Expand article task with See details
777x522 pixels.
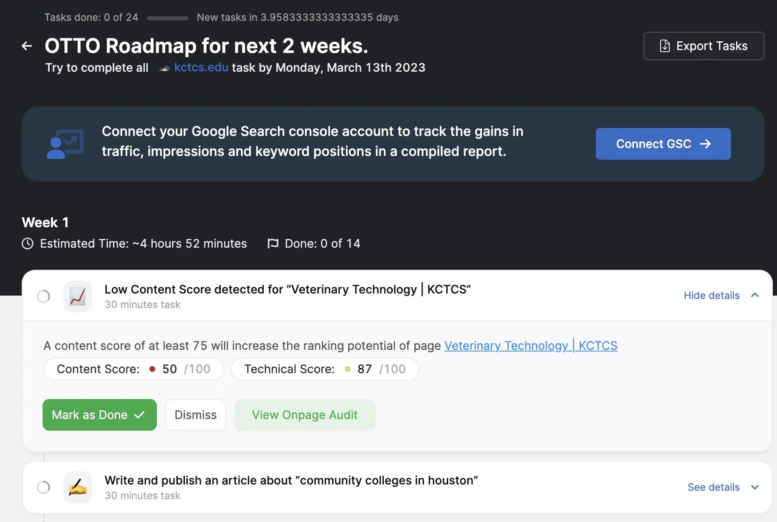click(x=714, y=487)
